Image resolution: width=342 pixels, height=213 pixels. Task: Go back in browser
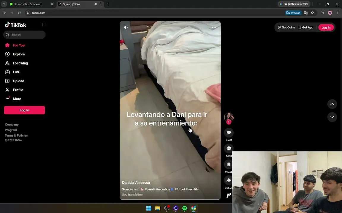[x=4, y=13]
